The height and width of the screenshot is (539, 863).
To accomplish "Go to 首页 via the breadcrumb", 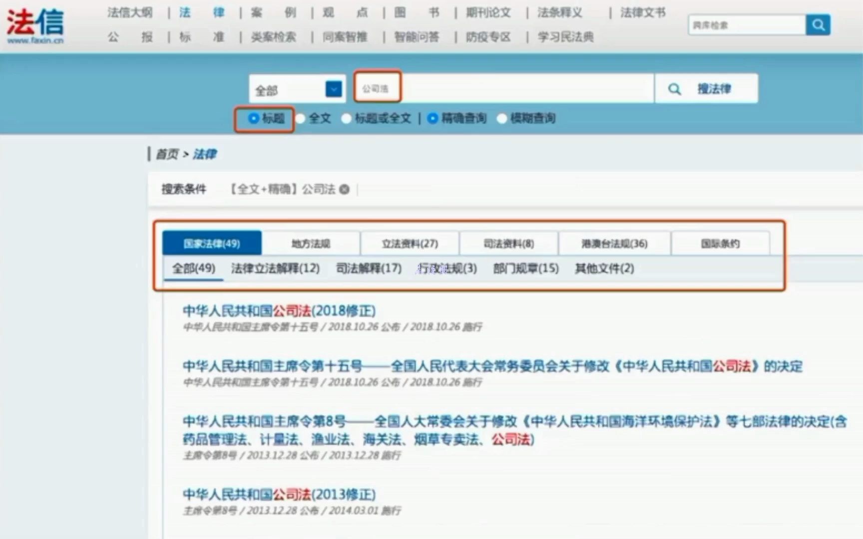I will (x=167, y=154).
